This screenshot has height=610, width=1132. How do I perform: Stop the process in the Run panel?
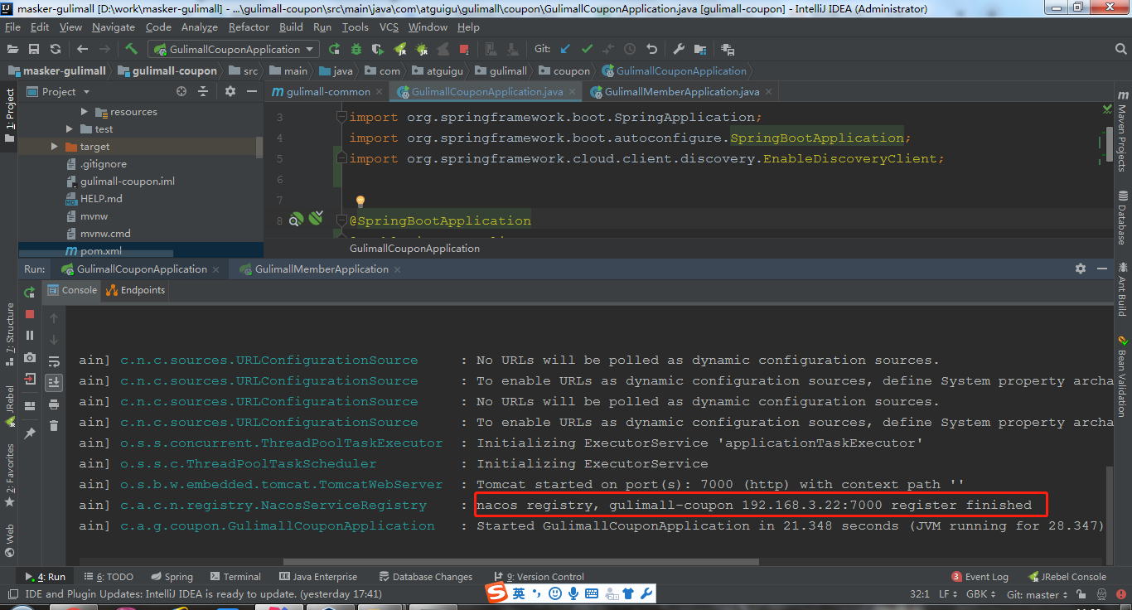click(30, 314)
